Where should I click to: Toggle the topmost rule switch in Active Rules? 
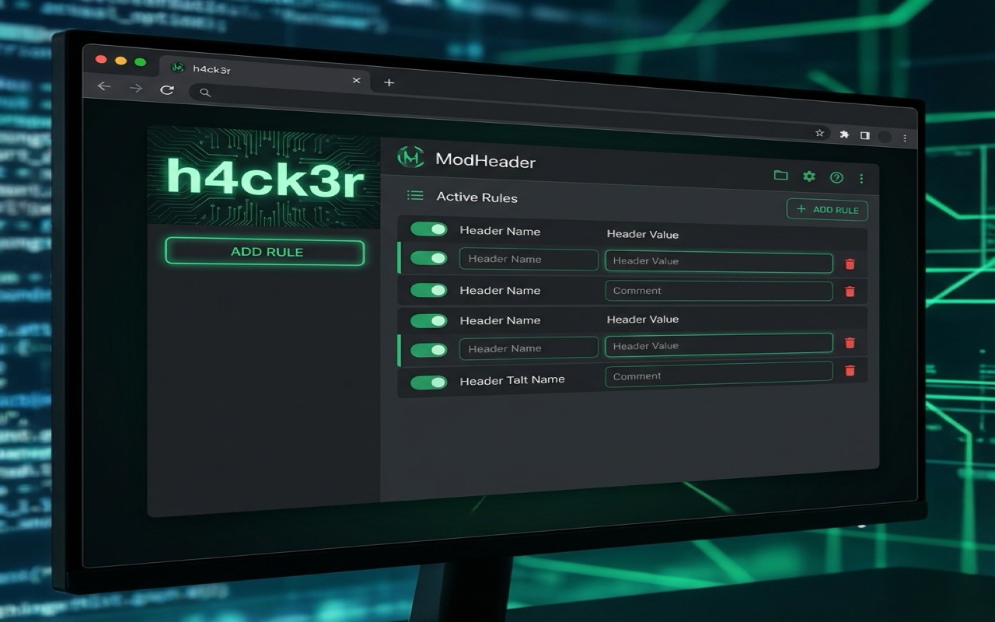[x=429, y=229]
